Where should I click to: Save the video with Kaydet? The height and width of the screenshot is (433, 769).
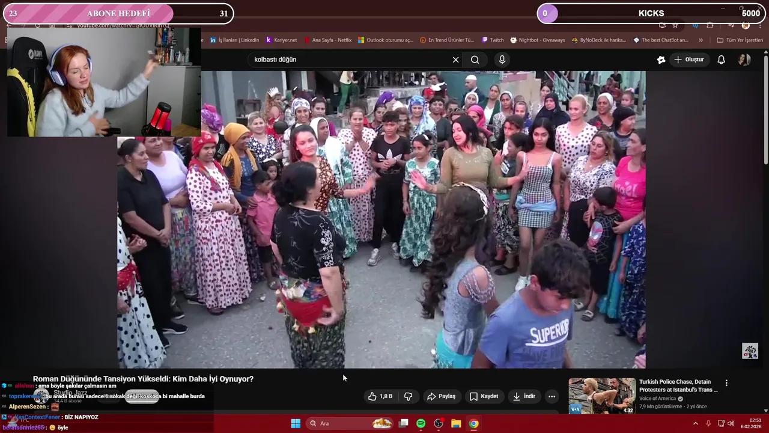[x=484, y=396]
